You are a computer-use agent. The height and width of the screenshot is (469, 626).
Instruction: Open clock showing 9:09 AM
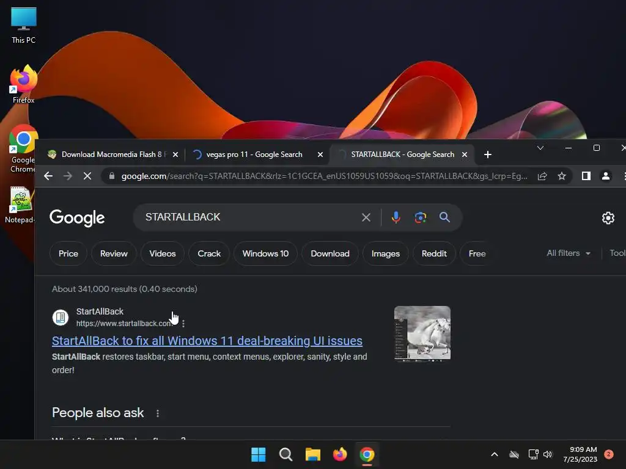click(580, 454)
